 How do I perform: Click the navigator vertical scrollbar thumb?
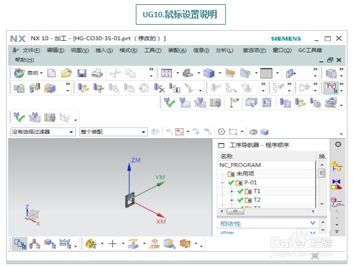322,173
